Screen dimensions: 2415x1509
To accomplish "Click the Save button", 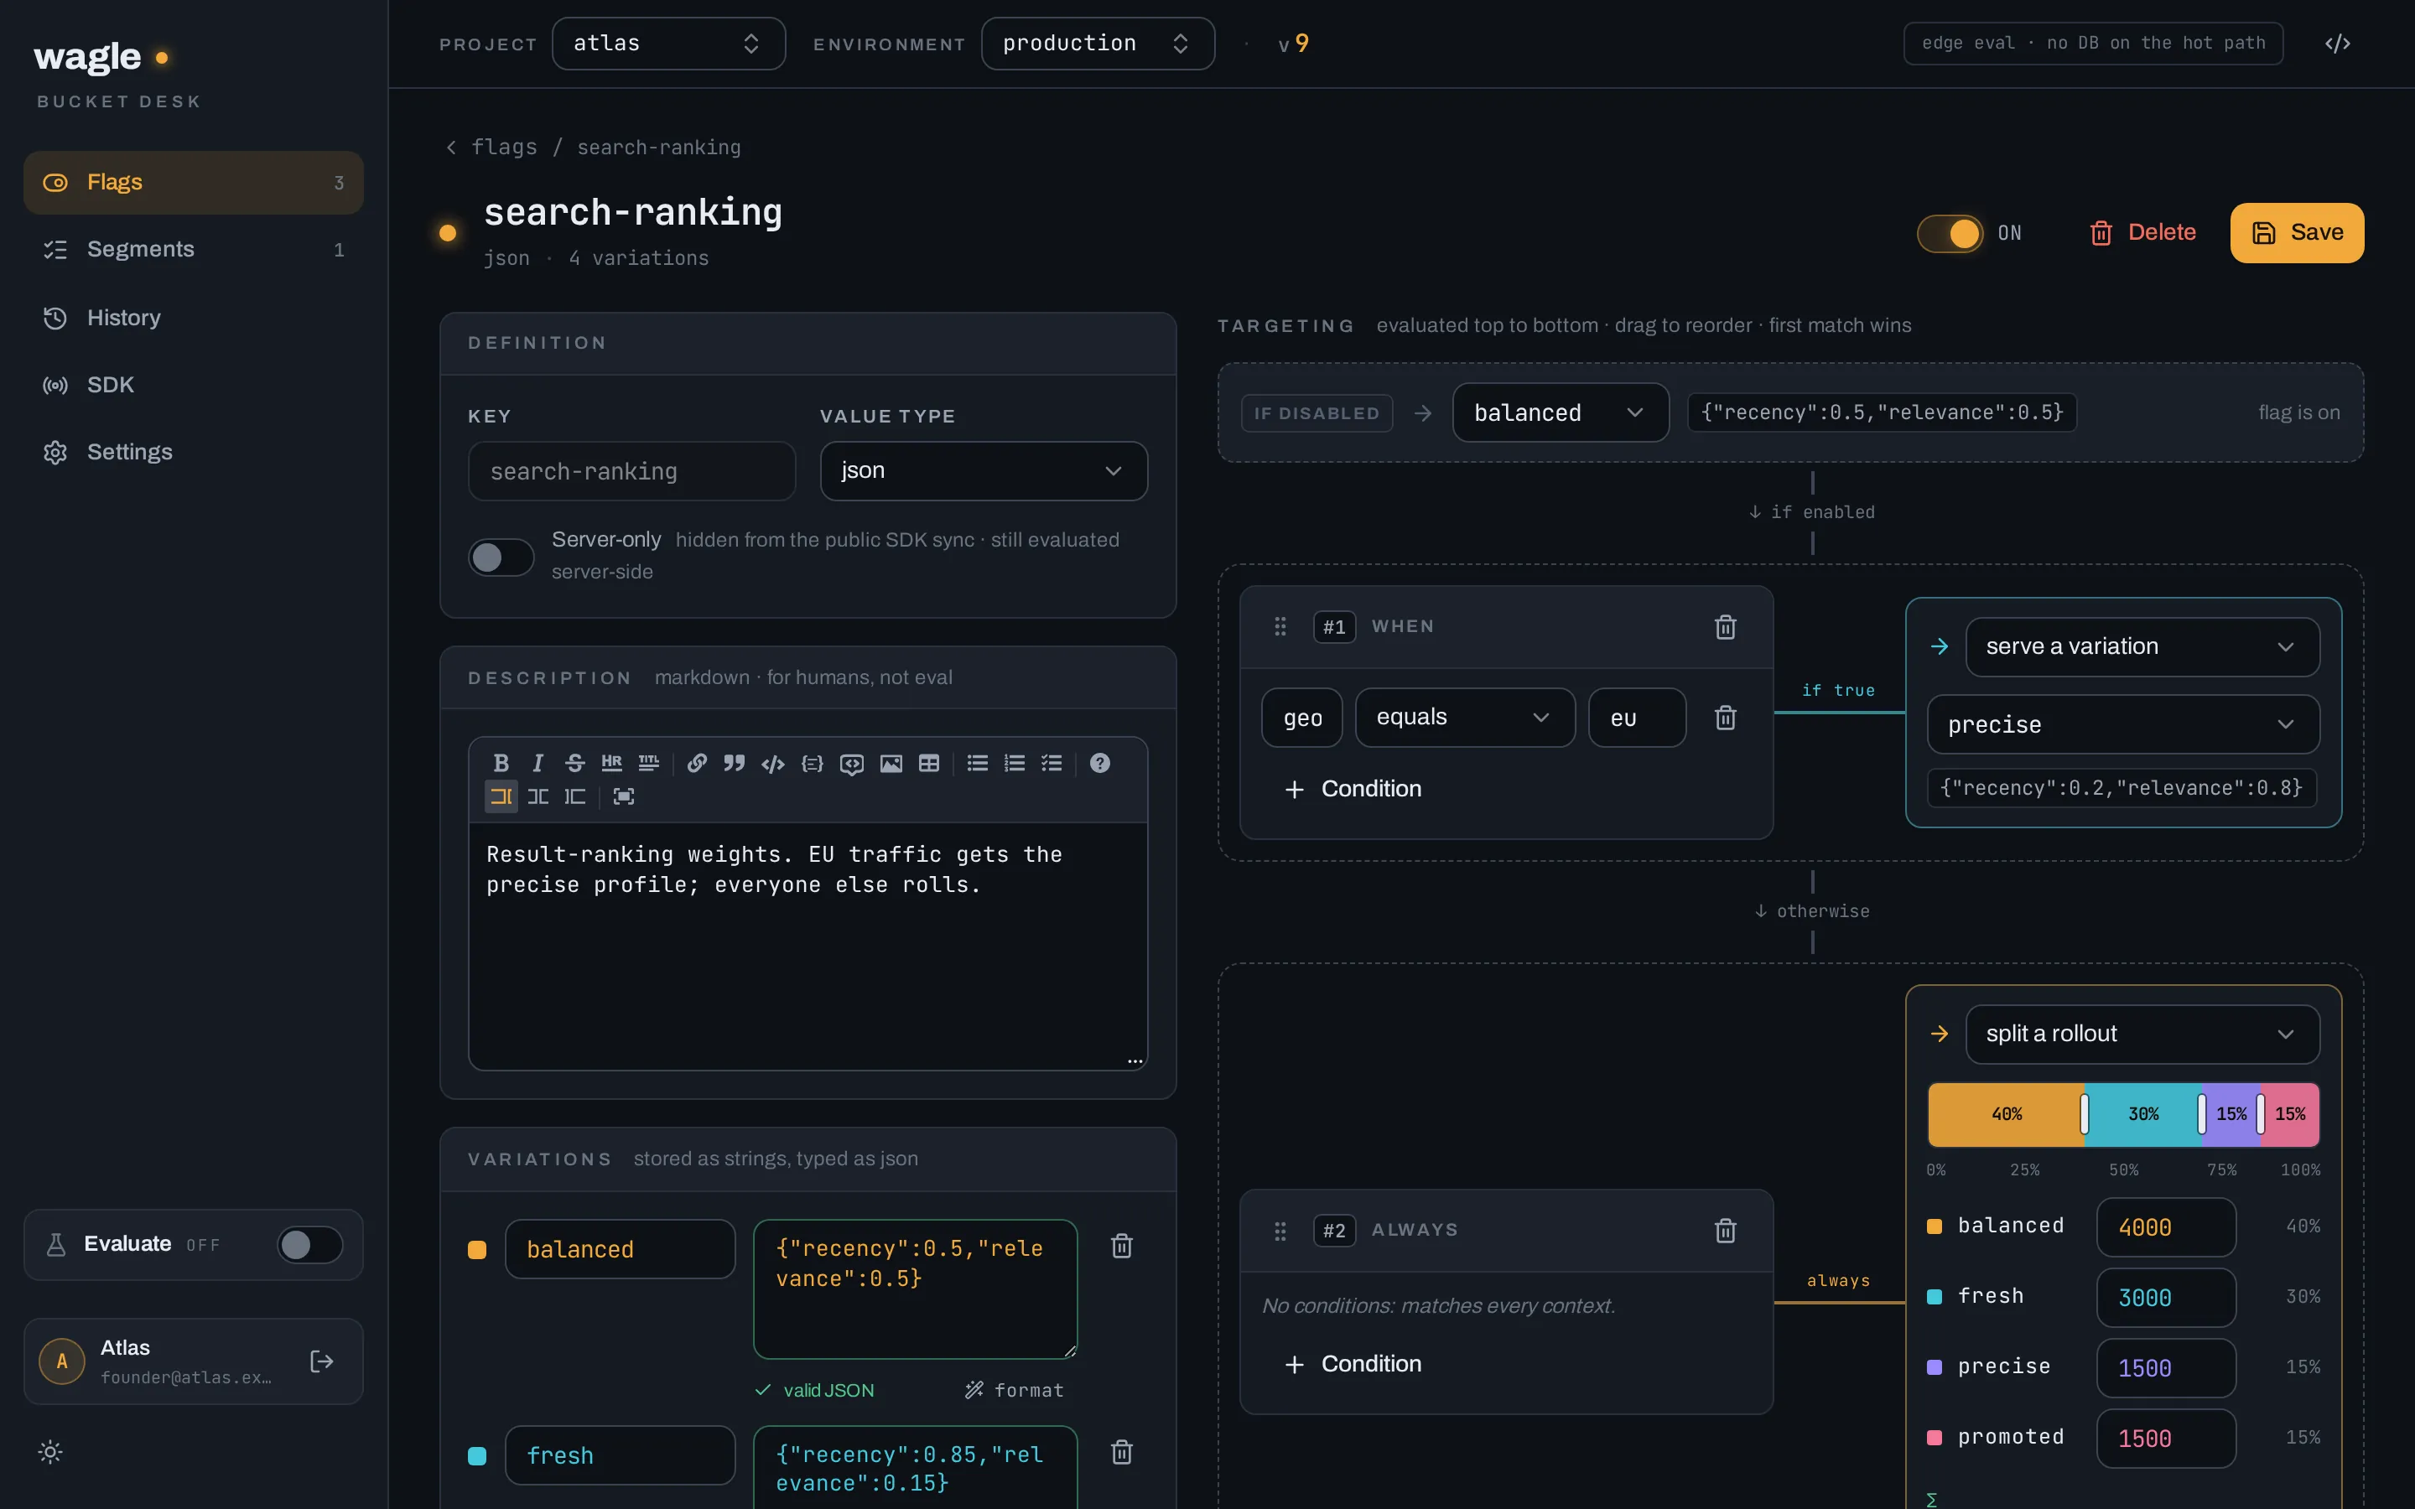I will tap(2296, 232).
